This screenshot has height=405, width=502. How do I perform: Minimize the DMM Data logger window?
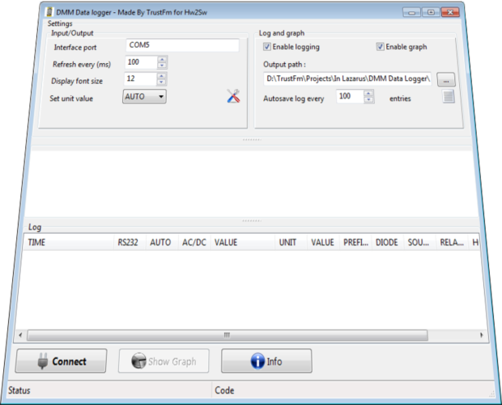(412, 12)
